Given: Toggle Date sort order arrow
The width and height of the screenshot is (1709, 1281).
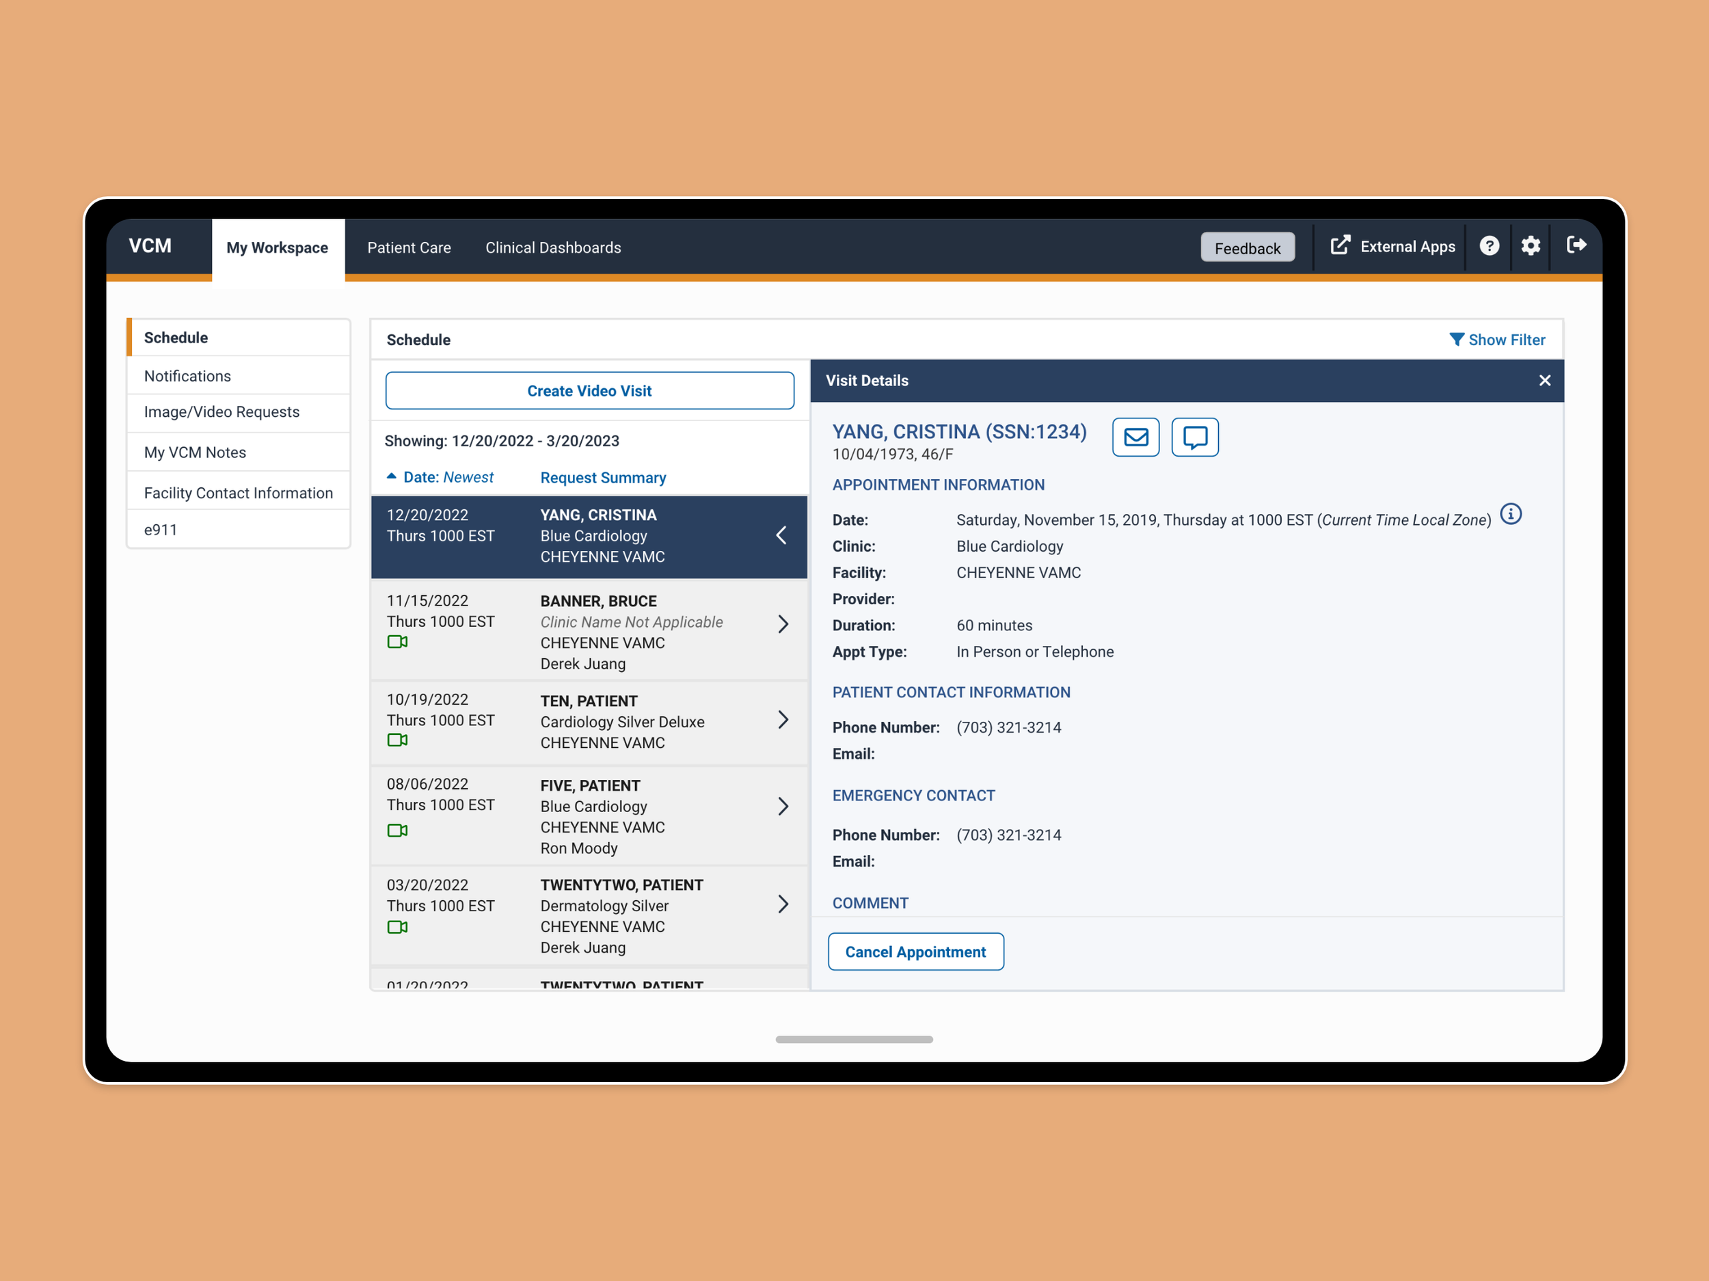Looking at the screenshot, I should [392, 476].
